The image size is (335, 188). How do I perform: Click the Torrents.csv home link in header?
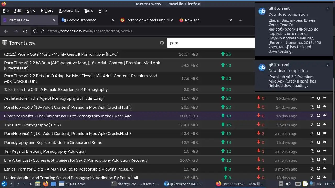[22, 43]
